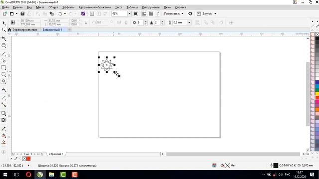
Task: Select the Rectangle tool
Action: coord(4,68)
